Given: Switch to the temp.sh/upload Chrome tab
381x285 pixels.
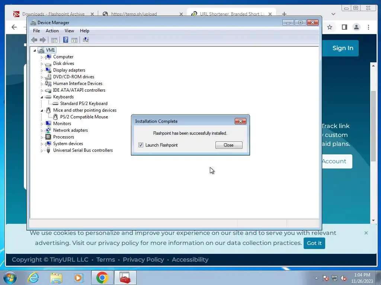Looking at the screenshot, I should [142, 14].
